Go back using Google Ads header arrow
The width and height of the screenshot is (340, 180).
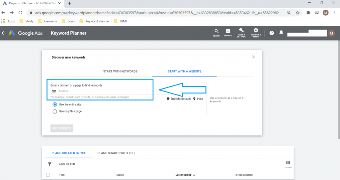click(x=3, y=33)
